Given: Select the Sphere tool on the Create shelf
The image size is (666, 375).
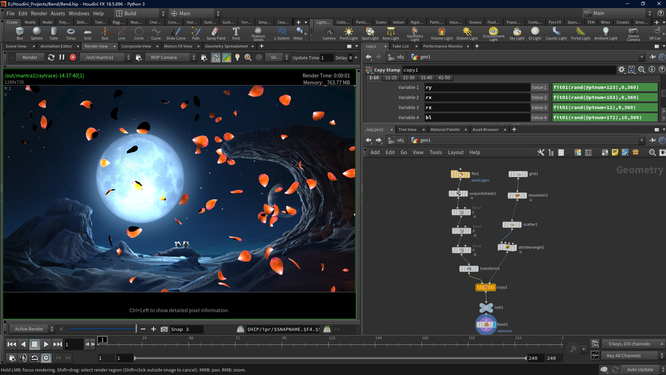Looking at the screenshot, I should (37, 33).
